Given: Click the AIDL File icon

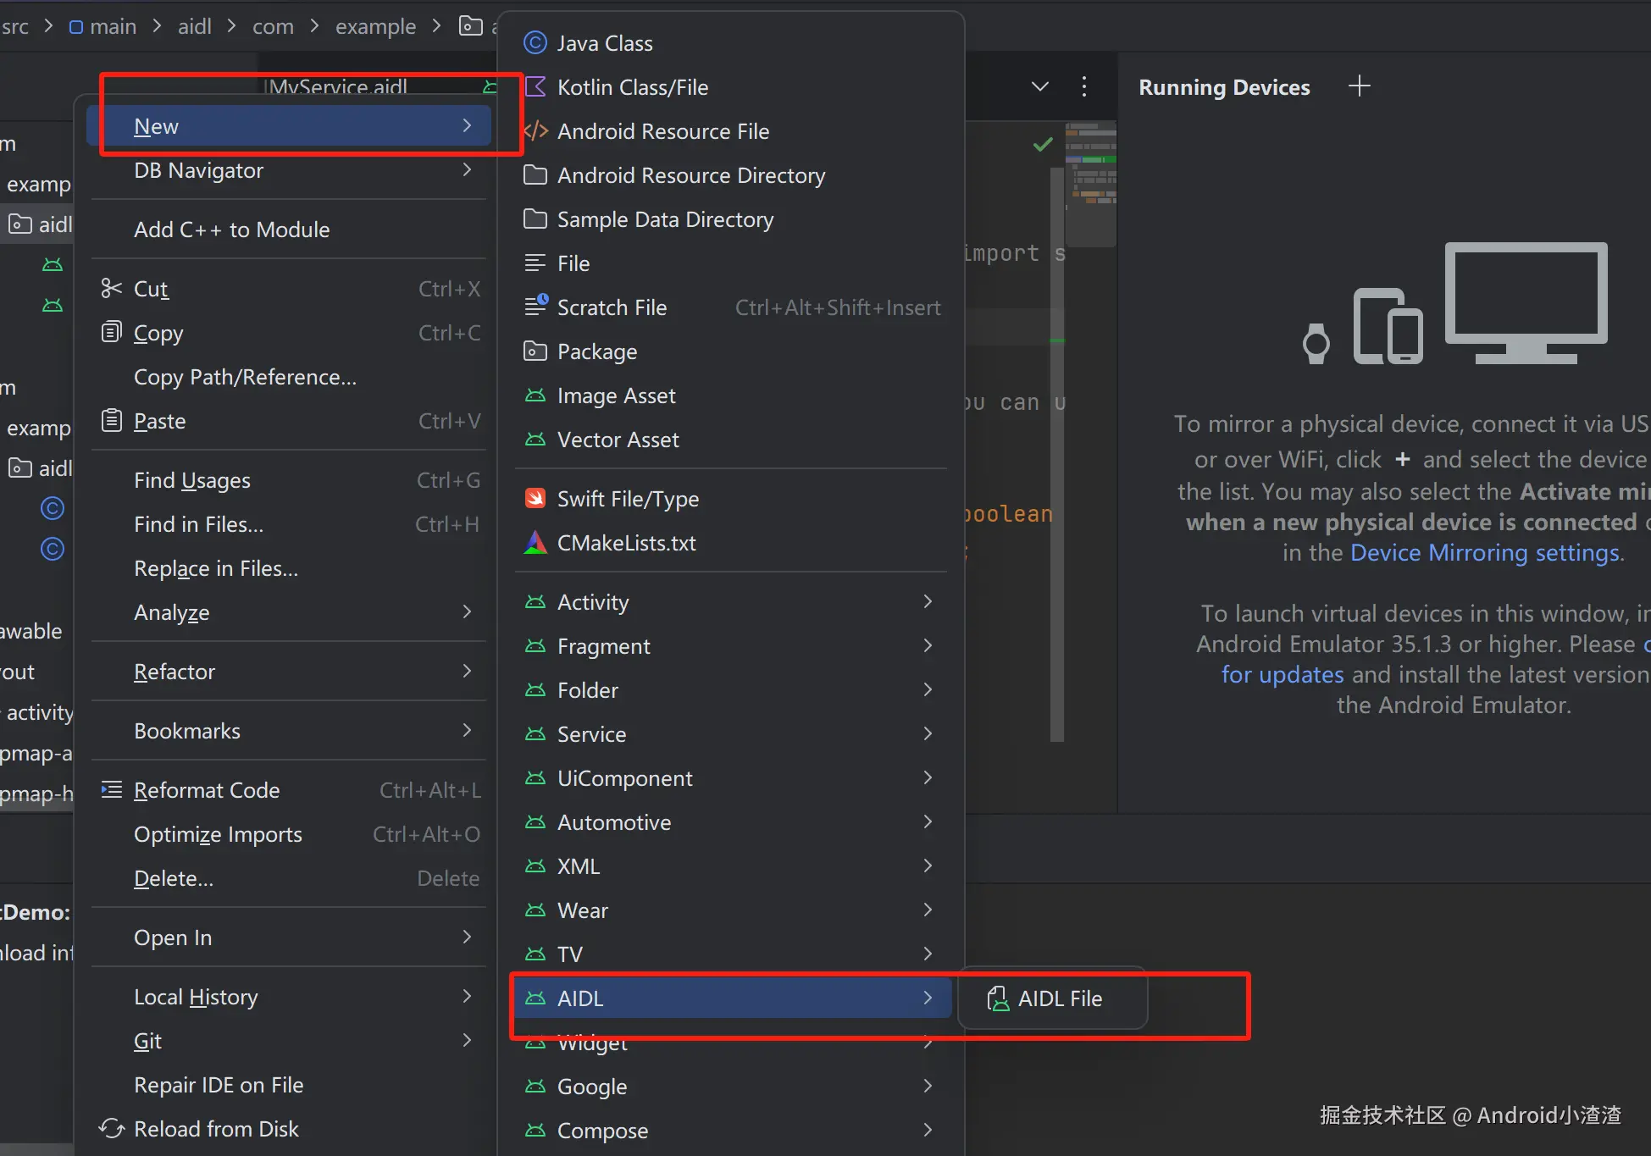Looking at the screenshot, I should 998,998.
